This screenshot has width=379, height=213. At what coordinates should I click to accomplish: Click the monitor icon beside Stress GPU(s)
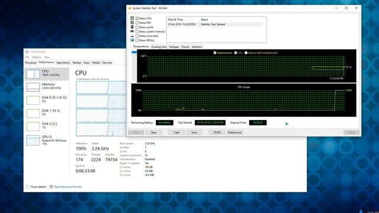[132, 40]
